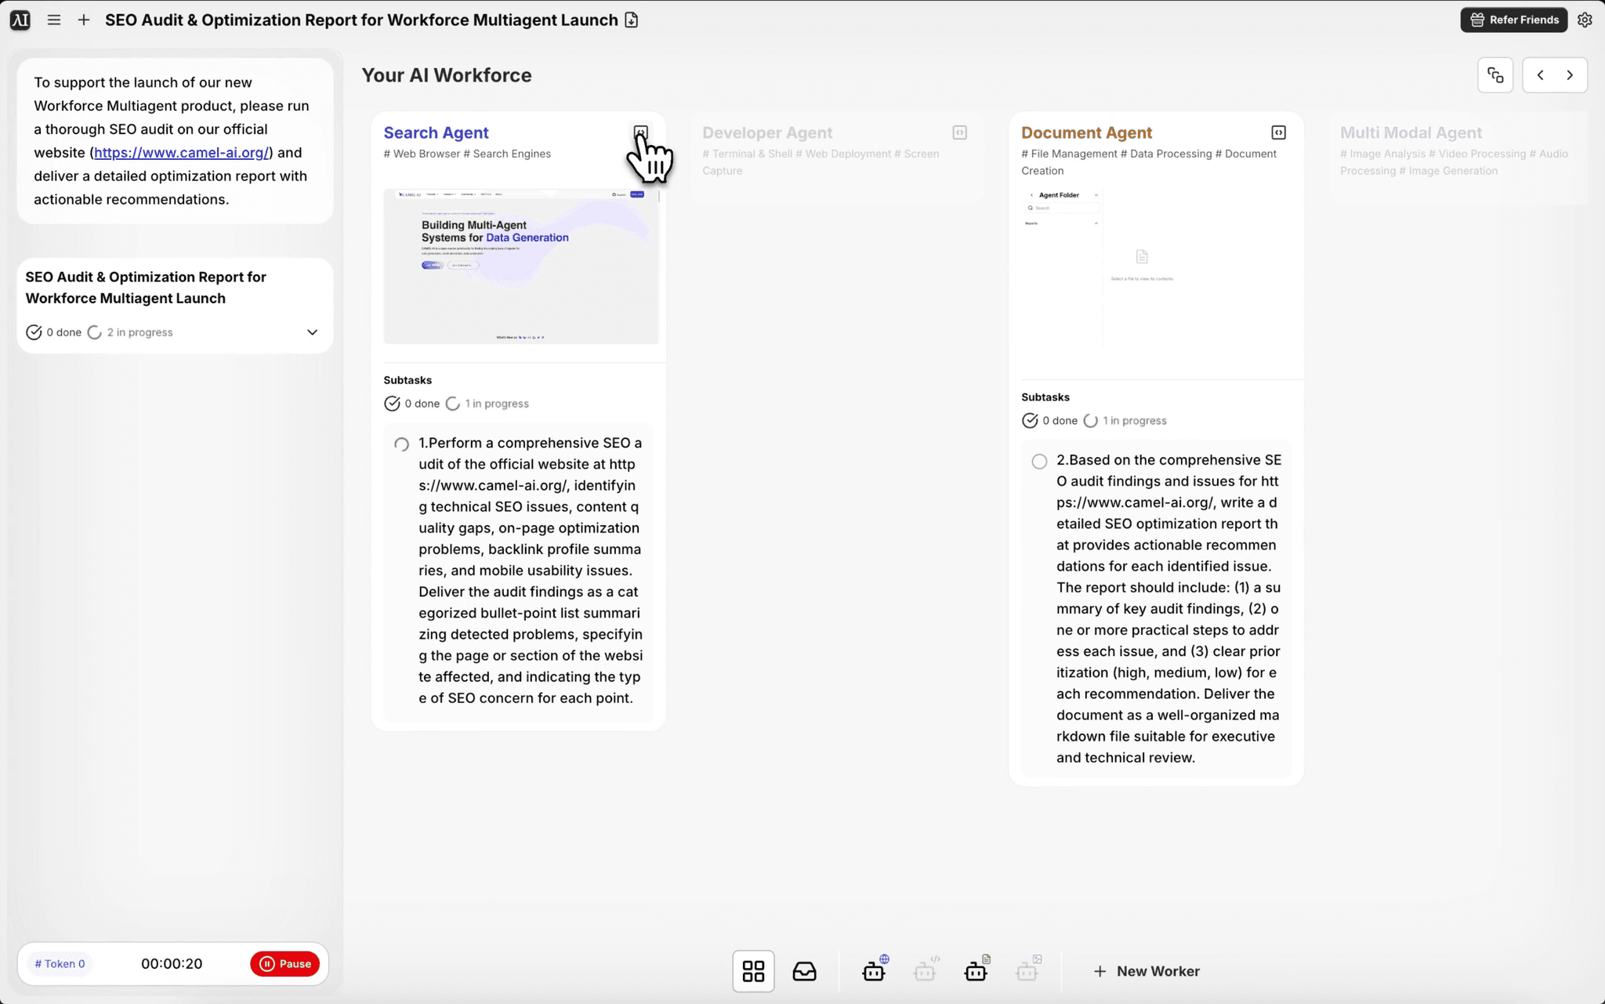Toggle the optimization report subtask circle
Screen dimensions: 1605x1004
tap(1039, 462)
